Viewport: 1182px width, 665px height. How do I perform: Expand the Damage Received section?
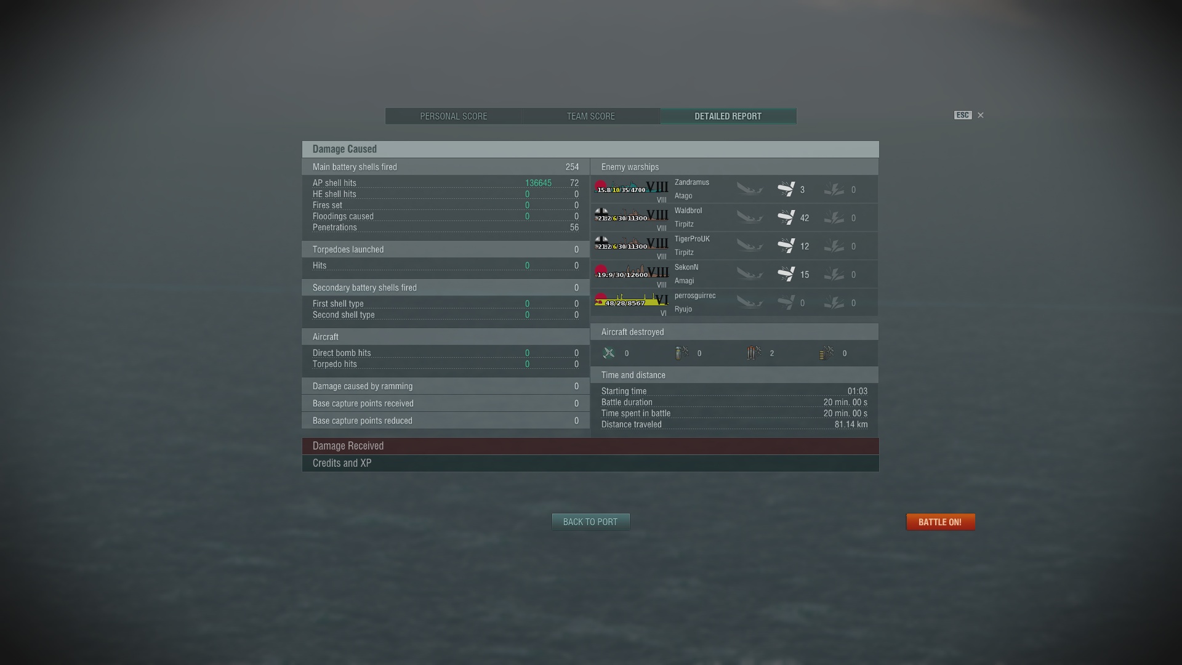coord(590,446)
